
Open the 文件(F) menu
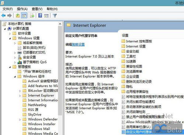tap(8, 9)
